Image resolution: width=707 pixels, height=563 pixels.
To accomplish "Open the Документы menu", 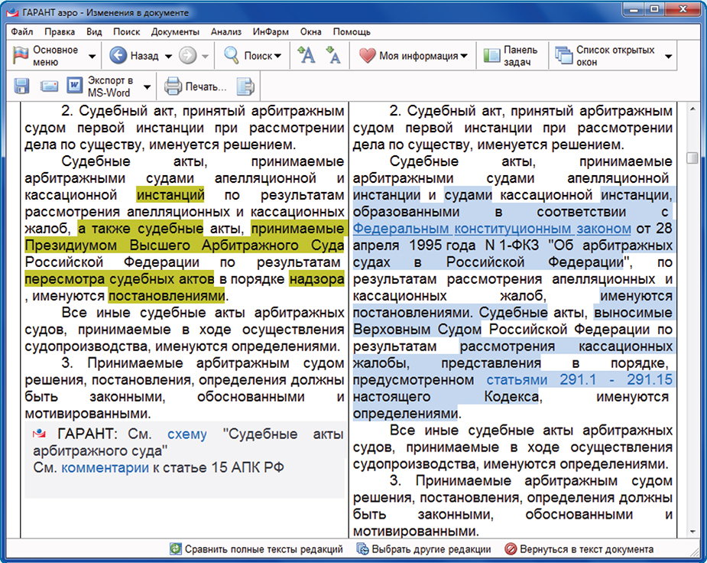I will click(x=175, y=32).
